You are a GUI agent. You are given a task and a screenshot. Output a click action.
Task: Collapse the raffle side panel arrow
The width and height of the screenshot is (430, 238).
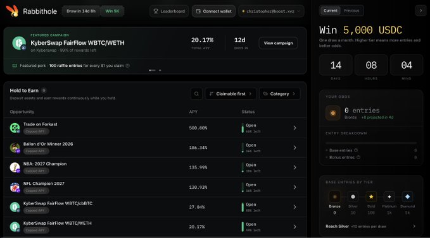(421, 11)
